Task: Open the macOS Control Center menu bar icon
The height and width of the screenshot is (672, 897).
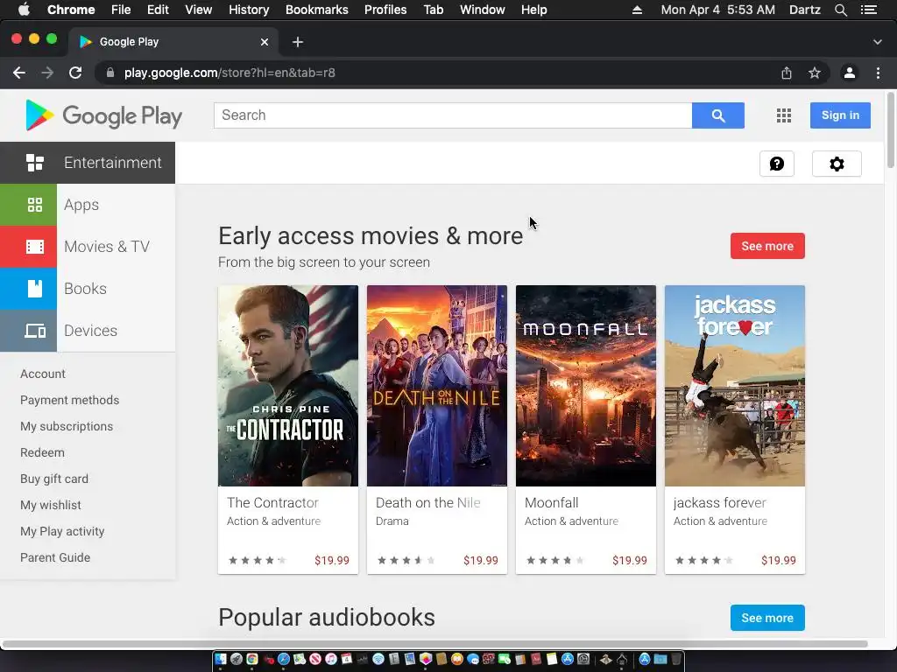Action: click(868, 10)
